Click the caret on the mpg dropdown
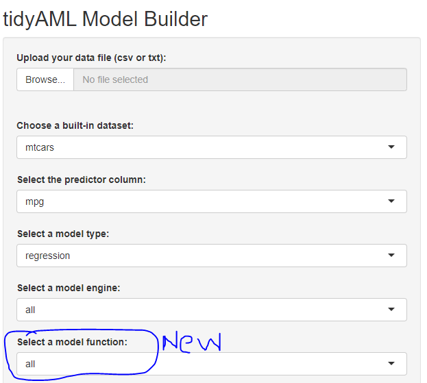Viewport: 427px width, 383px height. [x=391, y=201]
